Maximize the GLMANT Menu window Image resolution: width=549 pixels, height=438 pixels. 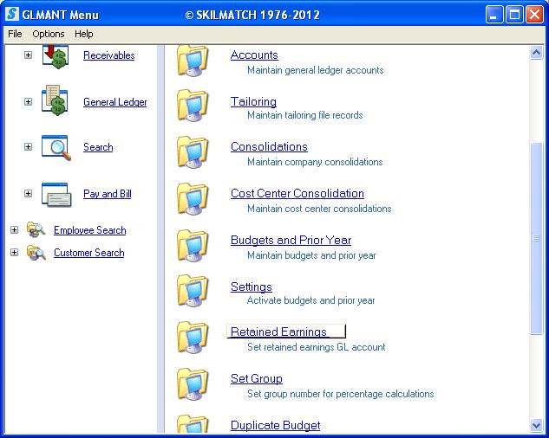click(514, 15)
